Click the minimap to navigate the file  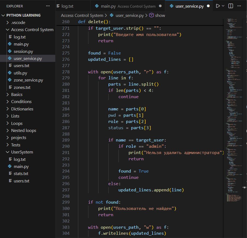point(233,109)
